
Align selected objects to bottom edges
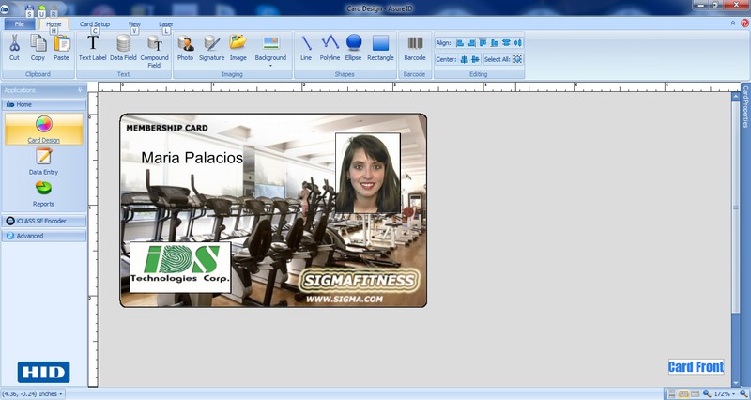point(495,43)
